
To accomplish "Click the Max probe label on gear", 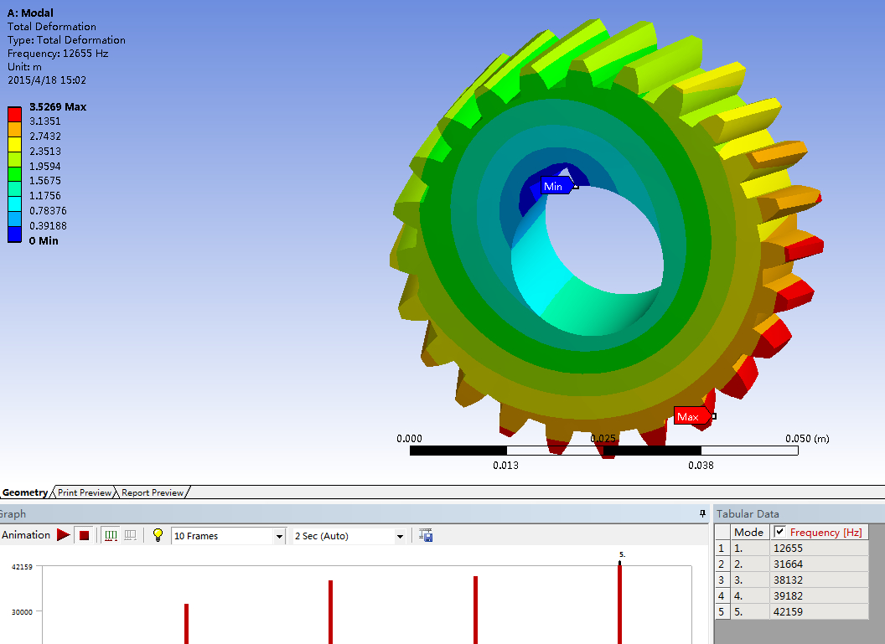I will pos(691,417).
